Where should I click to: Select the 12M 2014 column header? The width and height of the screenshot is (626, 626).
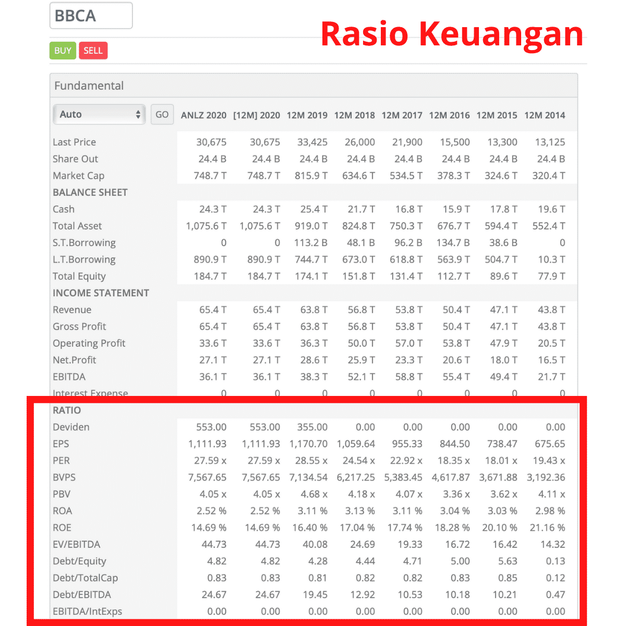pos(545,115)
